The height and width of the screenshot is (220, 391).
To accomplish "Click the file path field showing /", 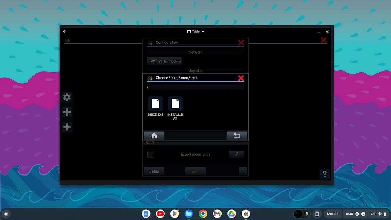I will (x=195, y=87).
